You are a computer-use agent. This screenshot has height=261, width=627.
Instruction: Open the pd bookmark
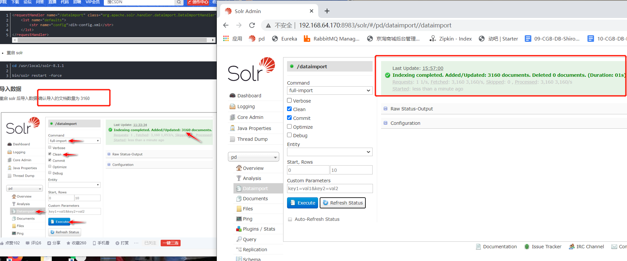(x=257, y=39)
